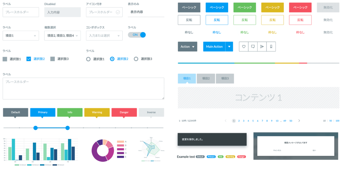This screenshot has height=171, width=342.
Task: Click the right handle of range slider
Action: coord(68,128)
